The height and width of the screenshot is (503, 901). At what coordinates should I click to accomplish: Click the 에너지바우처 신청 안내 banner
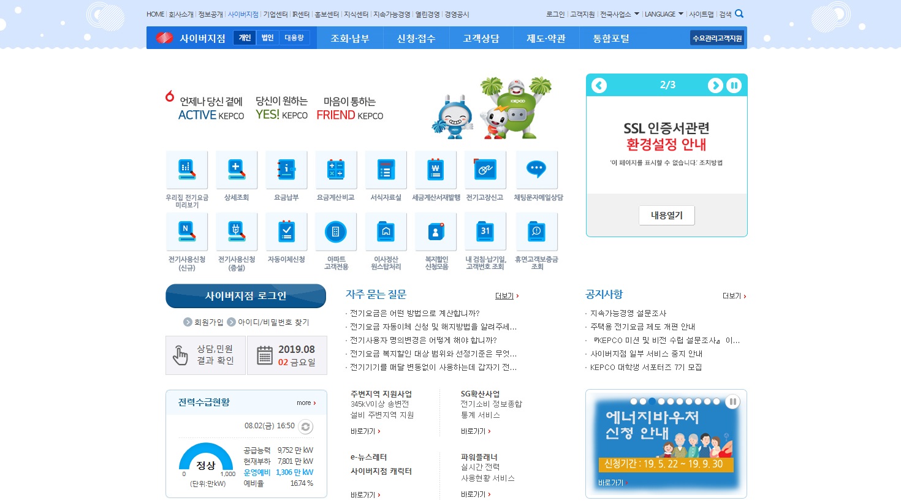point(666,444)
